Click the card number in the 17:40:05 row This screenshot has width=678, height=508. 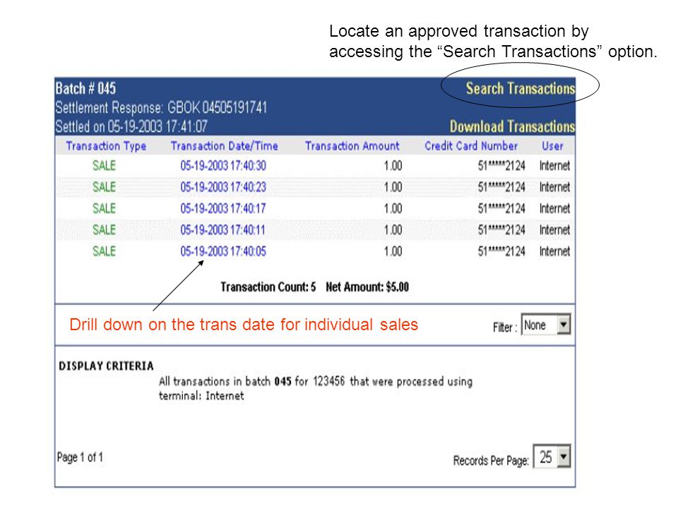pos(501,251)
